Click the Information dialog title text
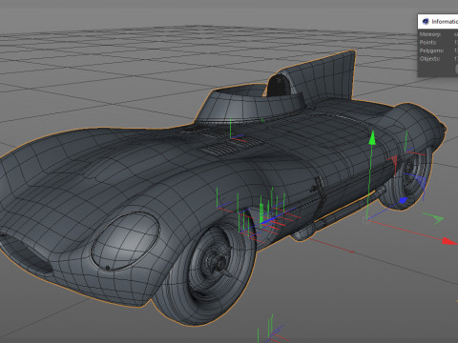This screenshot has height=343, width=458. coord(445,22)
